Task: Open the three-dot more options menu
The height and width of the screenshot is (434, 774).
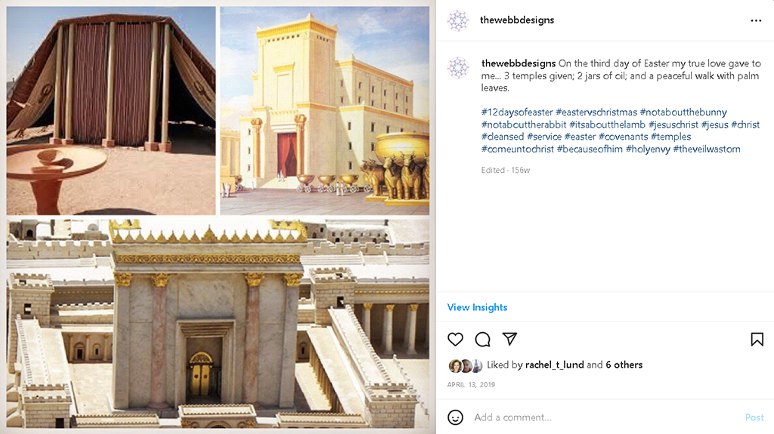Action: [756, 20]
